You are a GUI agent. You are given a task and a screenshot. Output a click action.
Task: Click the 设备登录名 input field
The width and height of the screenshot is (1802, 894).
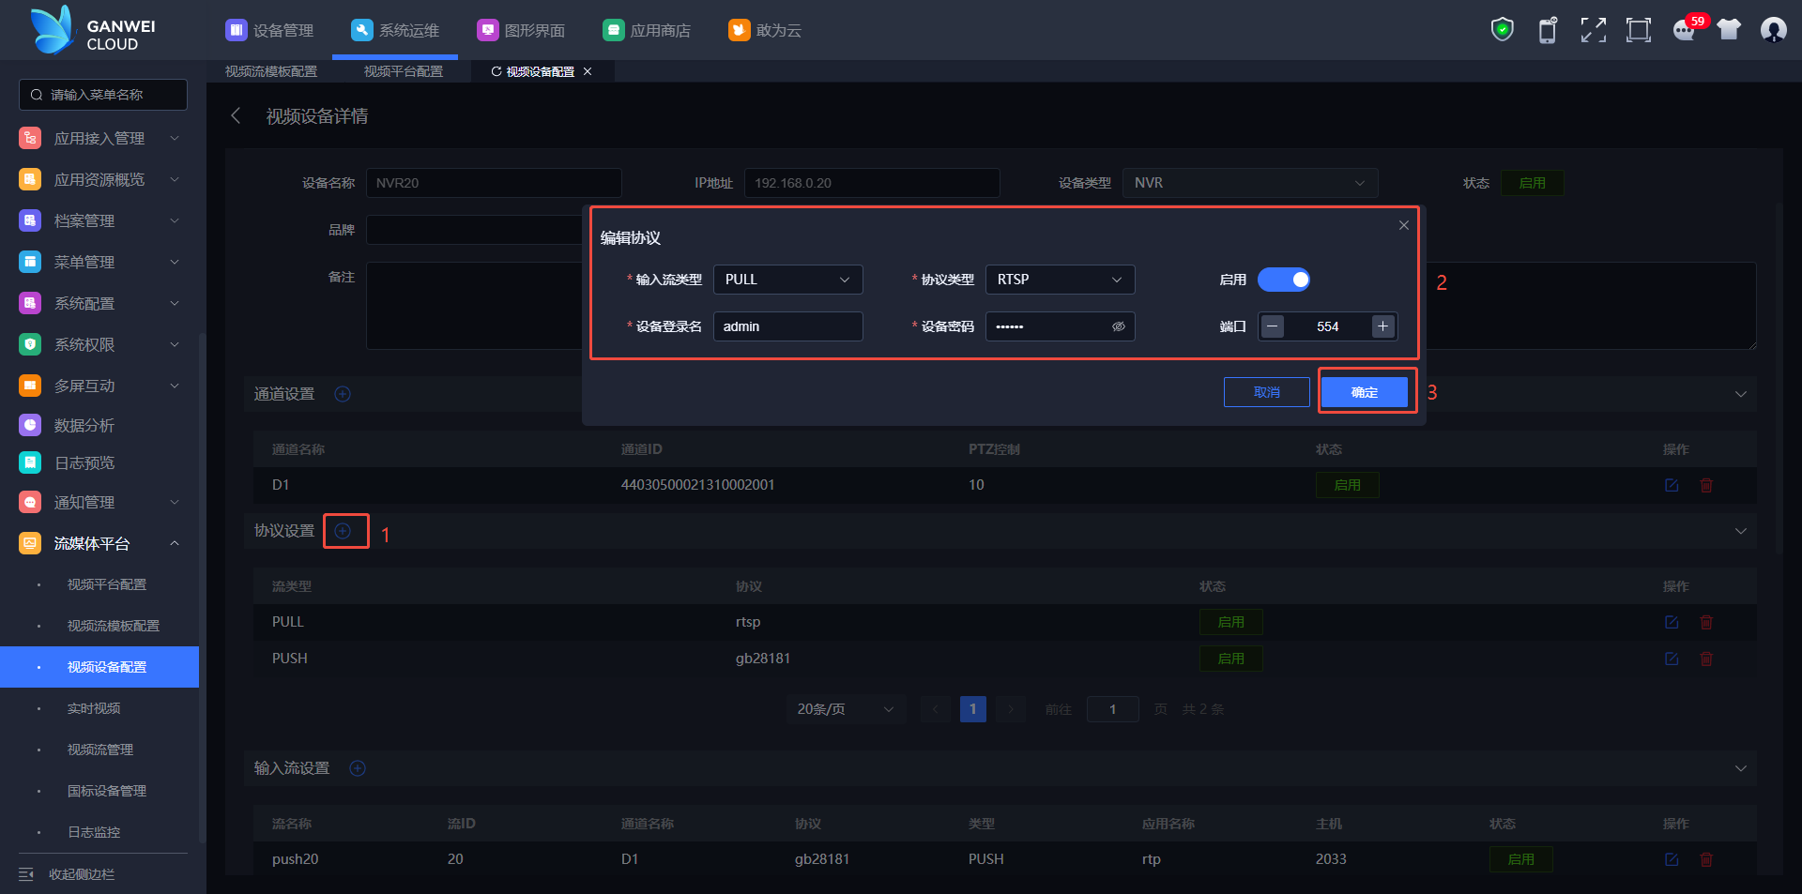coord(786,326)
